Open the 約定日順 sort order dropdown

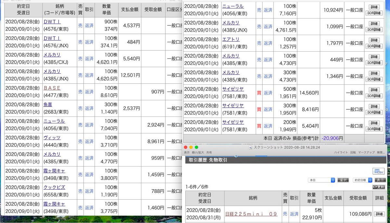click(x=362, y=180)
